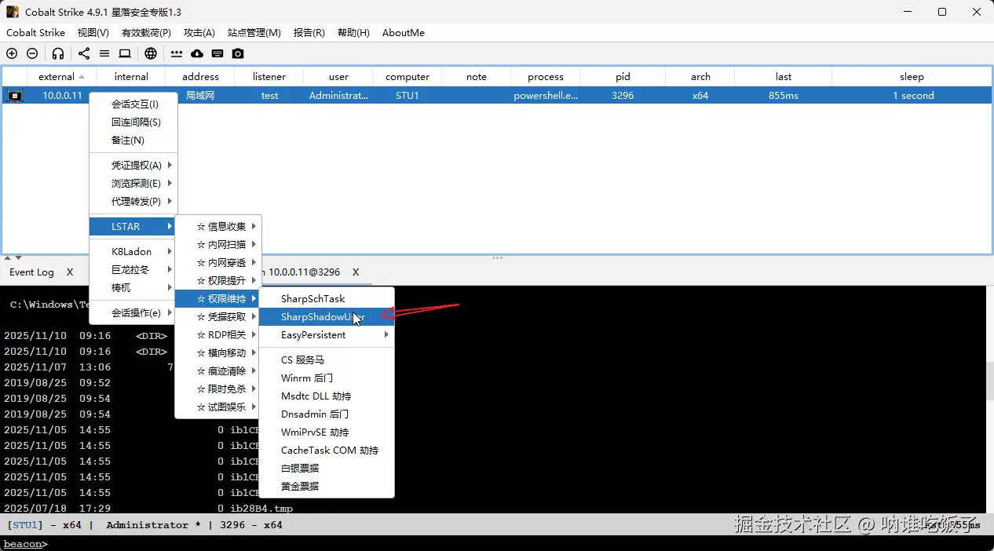This screenshot has height=551, width=994.
Task: Choose CacheTask COM 劫持 entry
Action: [x=327, y=451]
